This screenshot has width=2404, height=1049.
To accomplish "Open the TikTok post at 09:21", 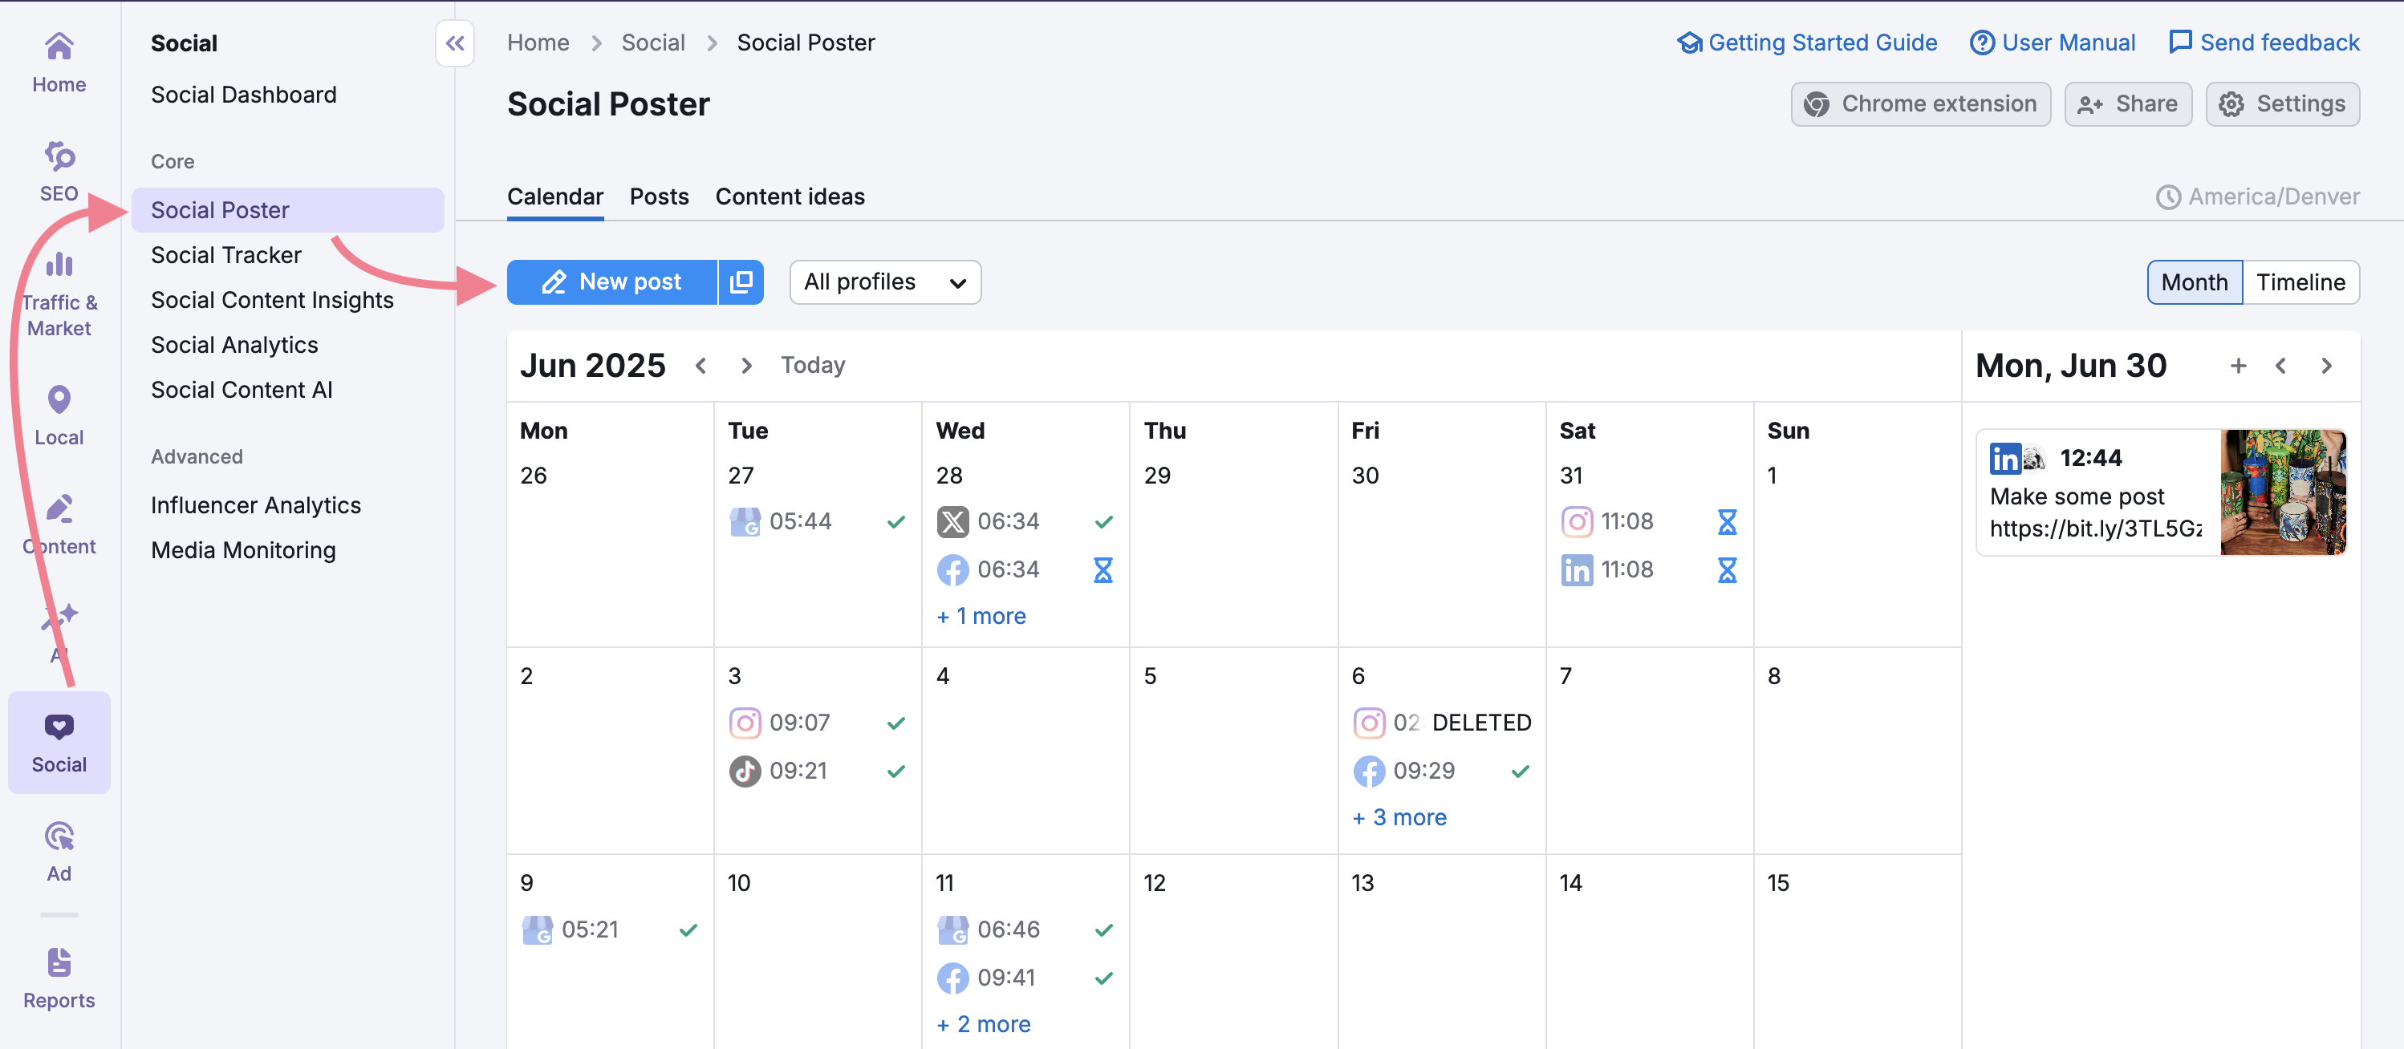I will (x=798, y=772).
